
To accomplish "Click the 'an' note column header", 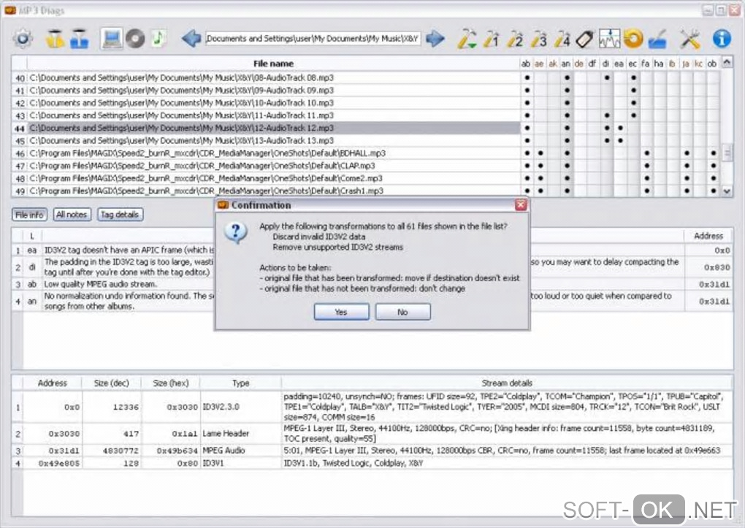I will click(x=565, y=64).
